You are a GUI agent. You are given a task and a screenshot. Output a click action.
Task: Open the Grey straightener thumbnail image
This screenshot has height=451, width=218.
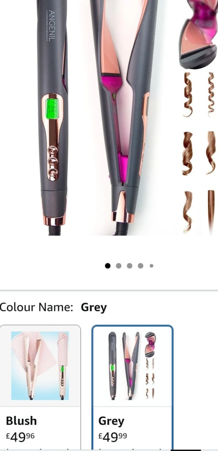click(132, 366)
